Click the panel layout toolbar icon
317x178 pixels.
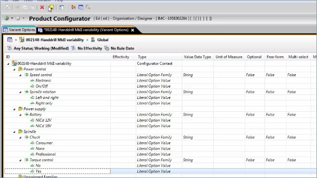(x=61, y=7)
